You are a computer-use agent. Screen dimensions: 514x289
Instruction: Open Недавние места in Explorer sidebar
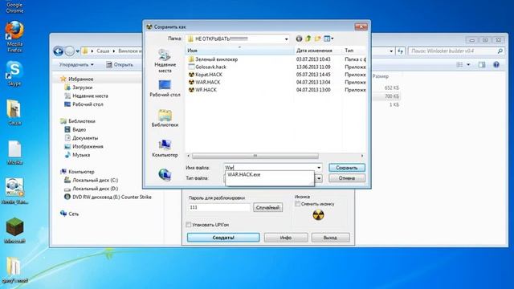(86, 96)
